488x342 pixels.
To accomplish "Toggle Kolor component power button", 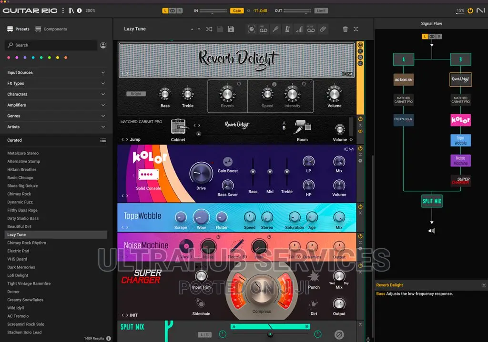I will click(x=360, y=148).
